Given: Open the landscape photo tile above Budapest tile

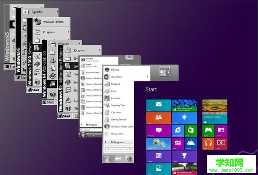Looking at the screenshot, I should pos(215,105).
